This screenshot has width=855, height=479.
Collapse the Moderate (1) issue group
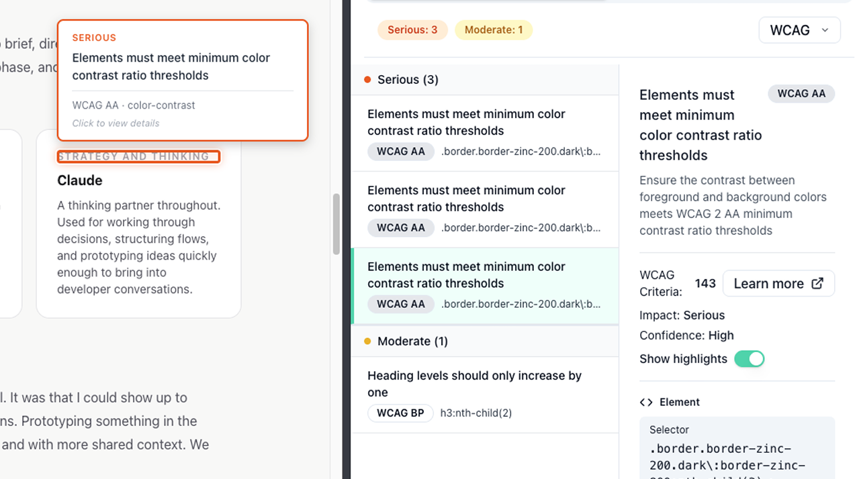(x=485, y=341)
